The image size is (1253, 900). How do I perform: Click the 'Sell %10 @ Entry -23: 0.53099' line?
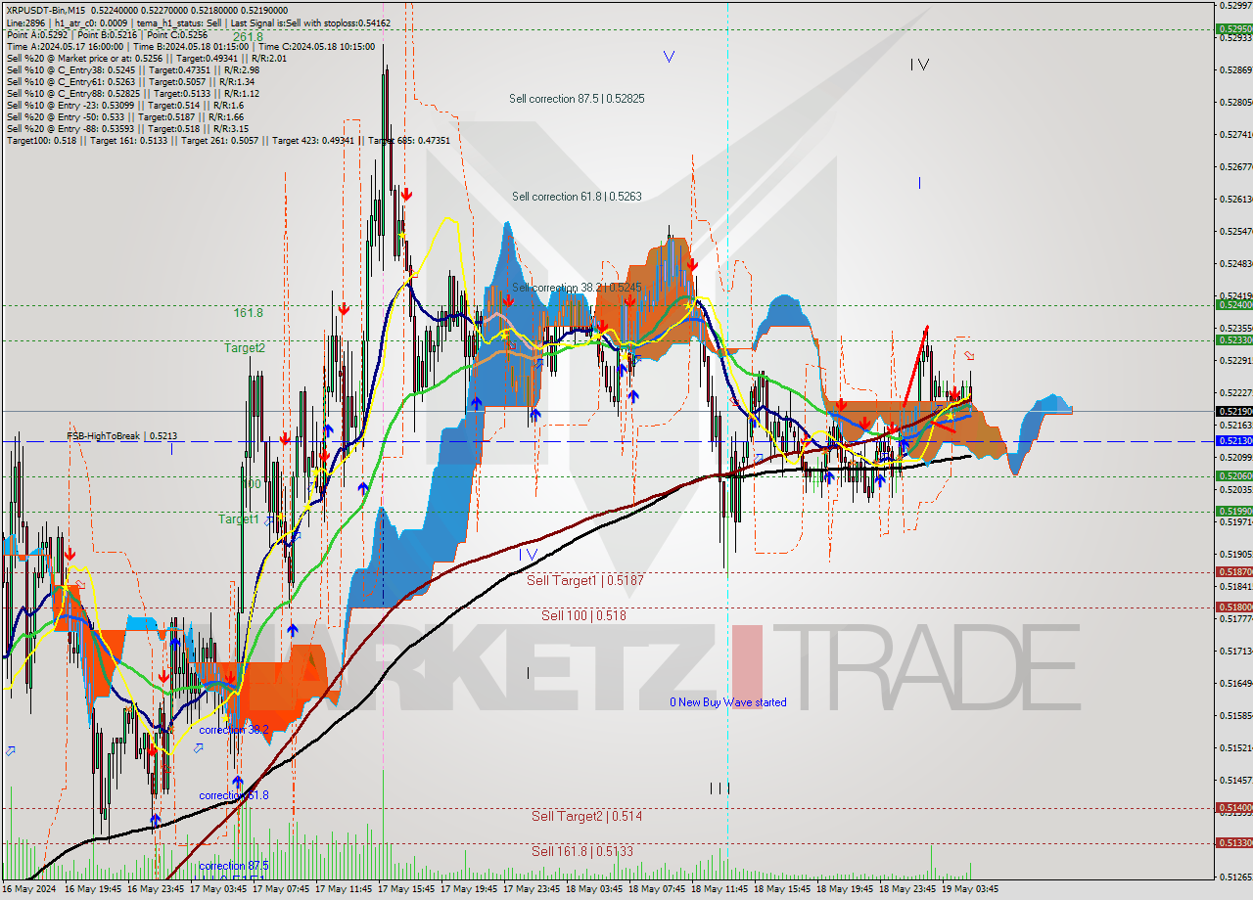click(x=125, y=105)
